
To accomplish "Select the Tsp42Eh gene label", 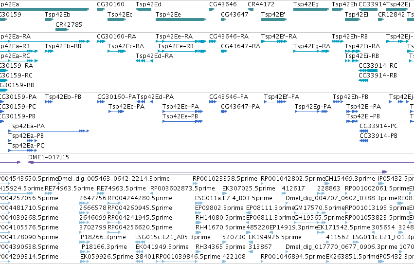I will coord(344,4).
